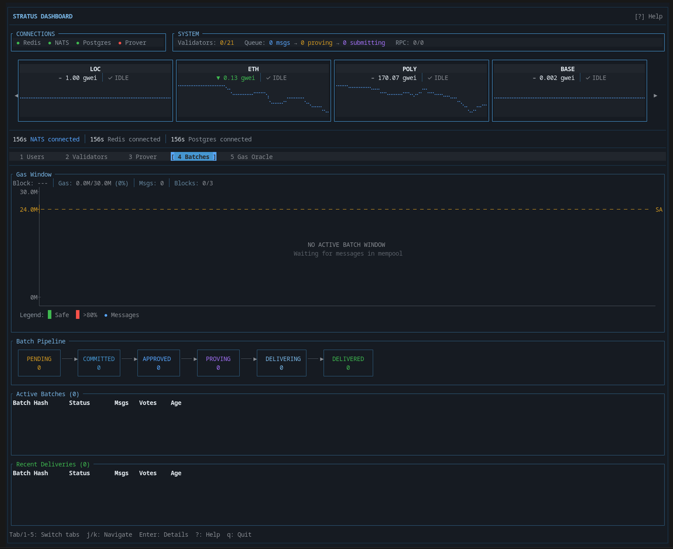The width and height of the screenshot is (673, 549).
Task: Click the COMMITTED pipeline stage box
Action: tap(99, 363)
